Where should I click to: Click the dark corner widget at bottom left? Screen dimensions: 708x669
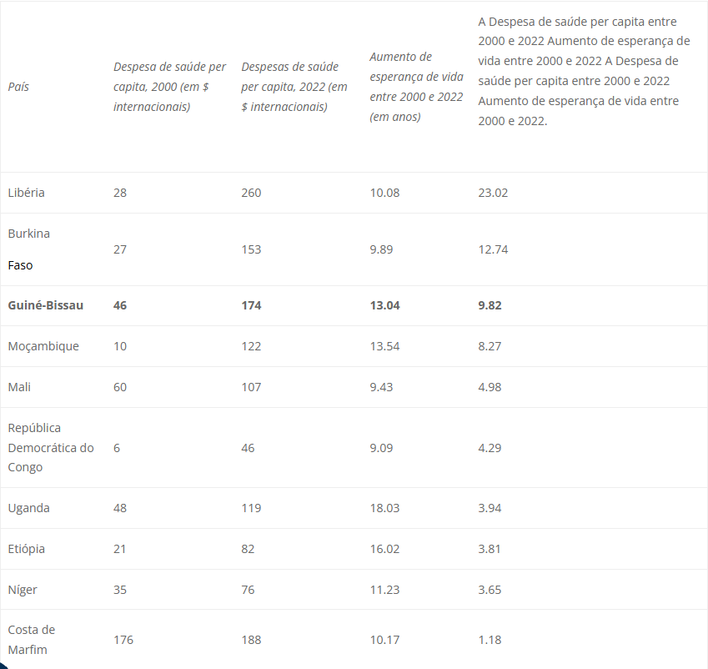click(x=3, y=666)
